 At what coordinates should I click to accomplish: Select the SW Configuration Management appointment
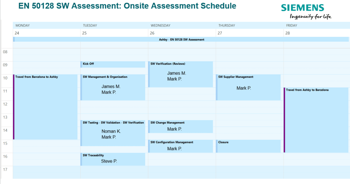[x=180, y=146]
